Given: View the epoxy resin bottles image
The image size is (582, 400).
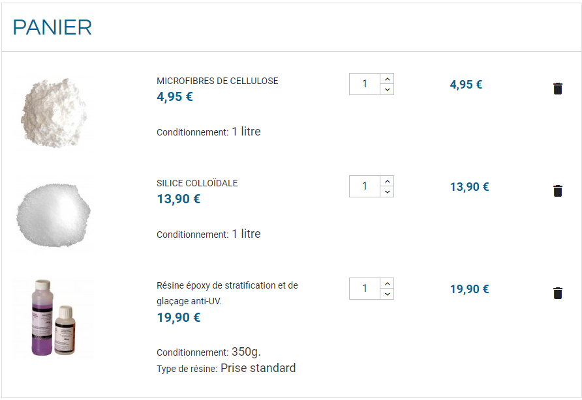Looking at the screenshot, I should click(x=54, y=318).
